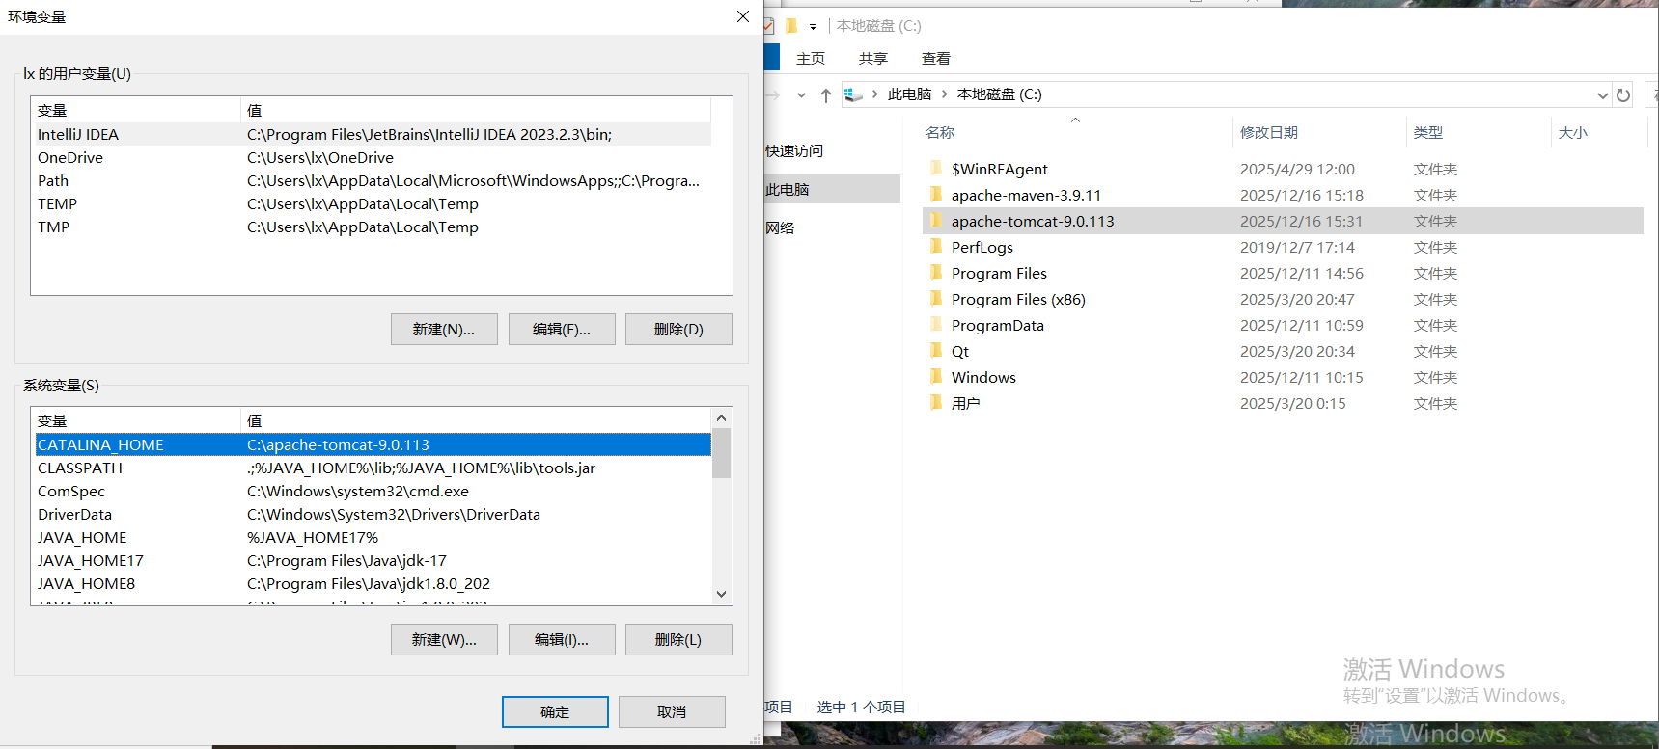The height and width of the screenshot is (749, 1659).
Task: Open the 查看 ribbon tab
Action: (x=936, y=58)
